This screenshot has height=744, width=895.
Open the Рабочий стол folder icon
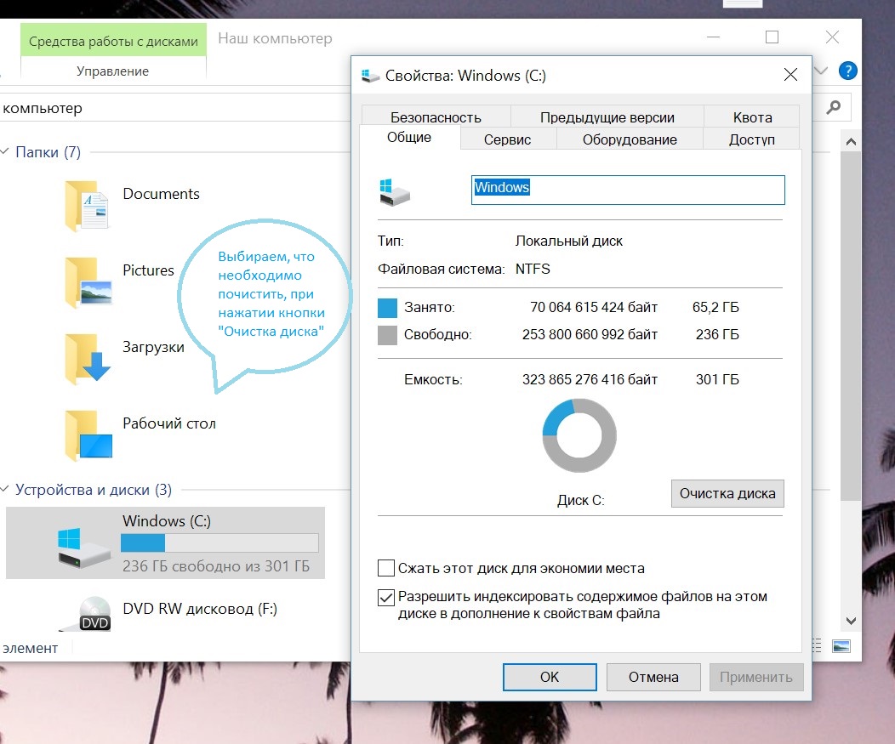pos(88,435)
